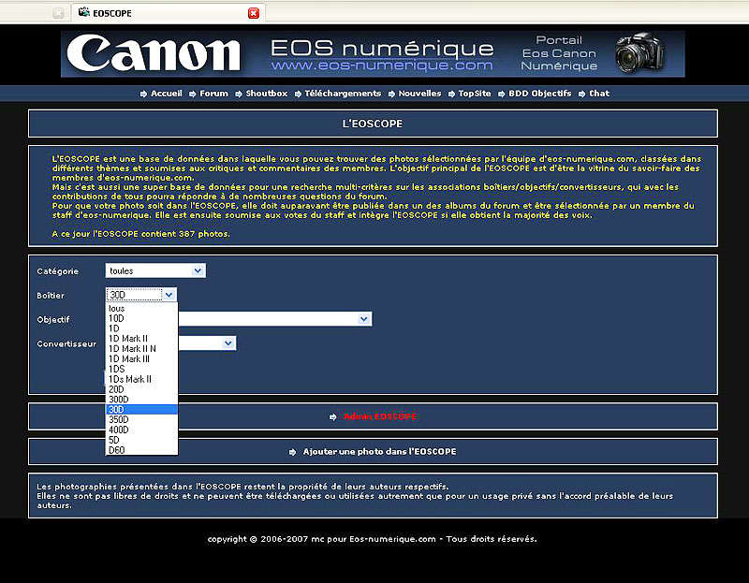
Task: Click 'Ajouter une photo dans l'EOSCOPE' link
Action: point(379,451)
